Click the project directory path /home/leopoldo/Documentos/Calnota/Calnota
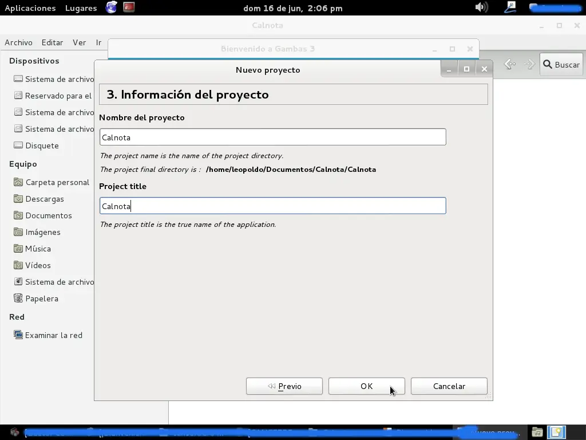This screenshot has width=586, height=440. [291, 170]
